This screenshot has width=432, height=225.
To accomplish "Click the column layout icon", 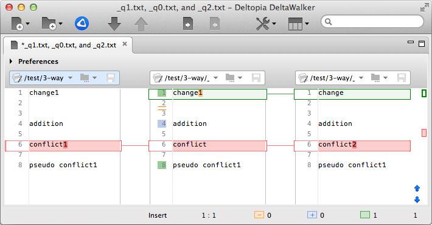I will [295, 24].
